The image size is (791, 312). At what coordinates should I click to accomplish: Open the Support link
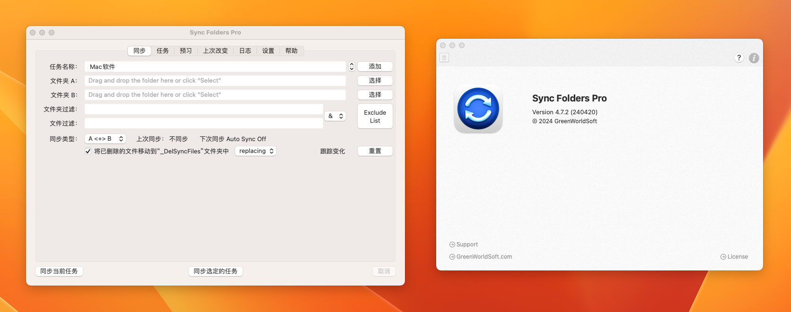(x=467, y=245)
